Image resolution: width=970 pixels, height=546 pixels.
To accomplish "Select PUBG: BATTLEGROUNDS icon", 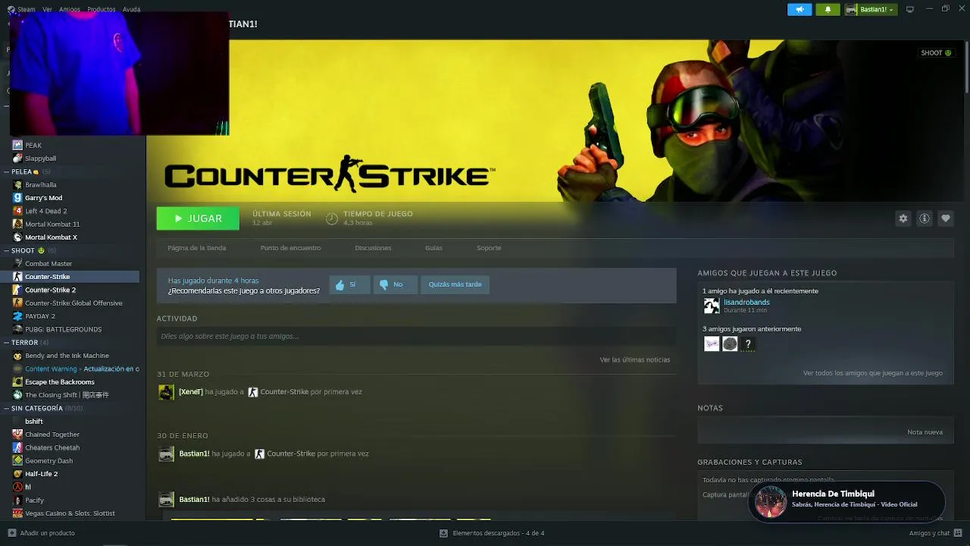I will [x=17, y=329].
